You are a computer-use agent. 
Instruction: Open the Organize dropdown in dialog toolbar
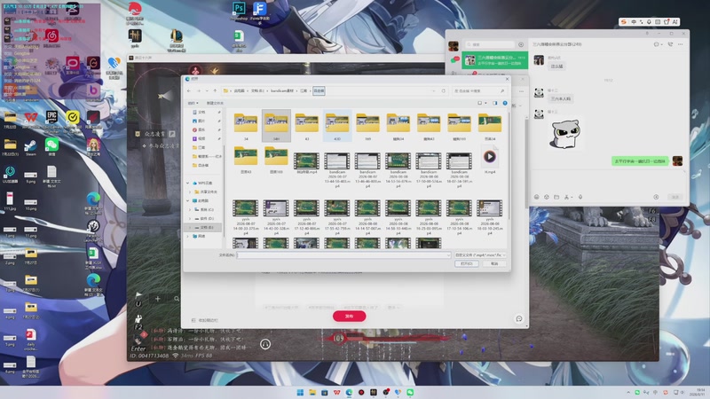pyautogui.click(x=193, y=103)
